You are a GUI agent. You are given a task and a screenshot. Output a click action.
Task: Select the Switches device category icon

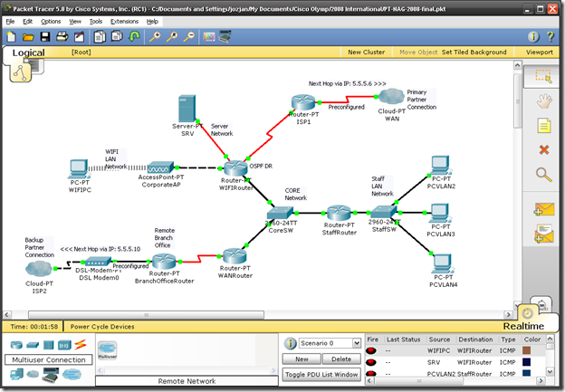(33, 345)
